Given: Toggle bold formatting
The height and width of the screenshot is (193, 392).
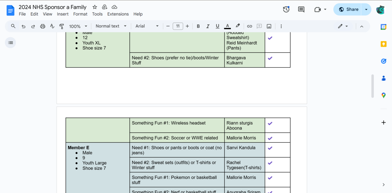Looking at the screenshot, I should [x=198, y=26].
